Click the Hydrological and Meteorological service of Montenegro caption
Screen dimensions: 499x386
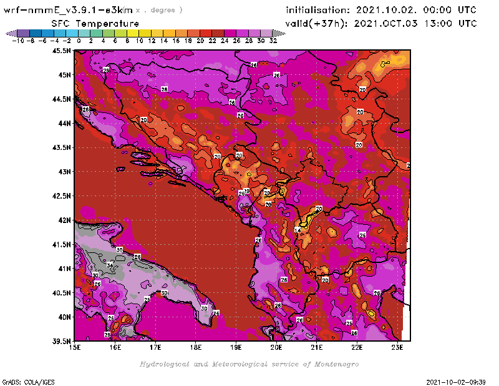249,364
